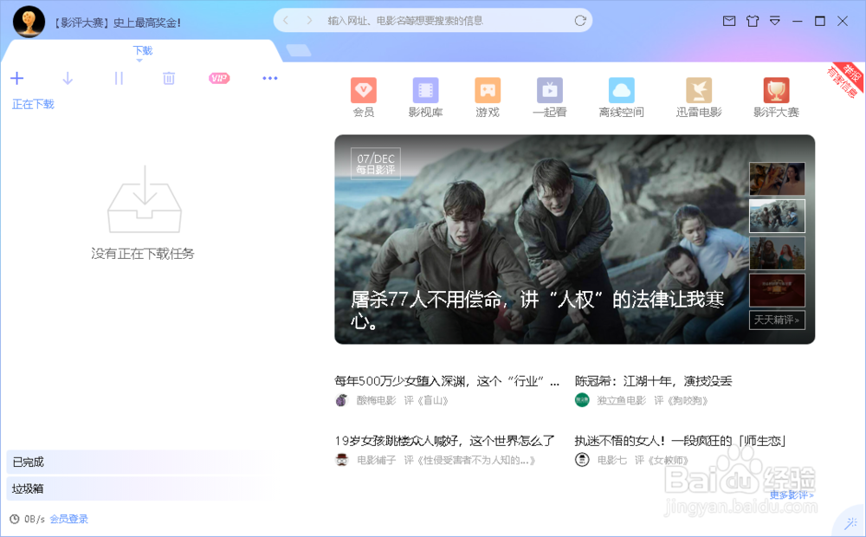This screenshot has height=537, width=866.
Task: Click the 独立鱼电影 author avatar
Action: tap(582, 400)
